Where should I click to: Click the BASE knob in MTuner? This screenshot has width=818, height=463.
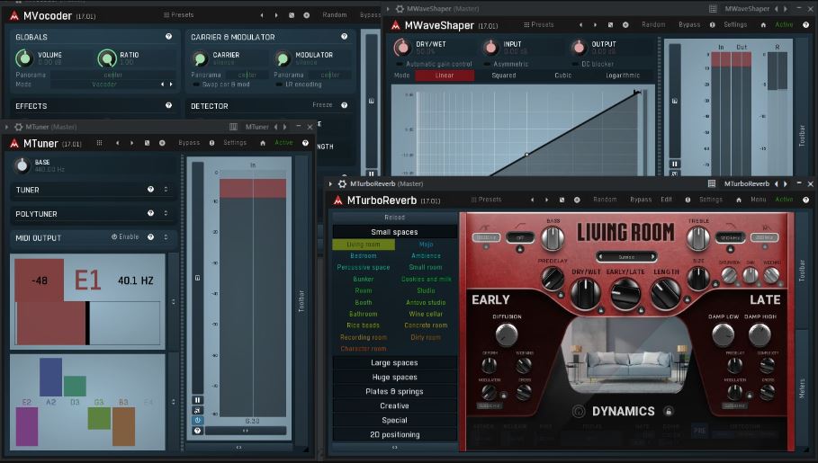pyautogui.click(x=22, y=165)
